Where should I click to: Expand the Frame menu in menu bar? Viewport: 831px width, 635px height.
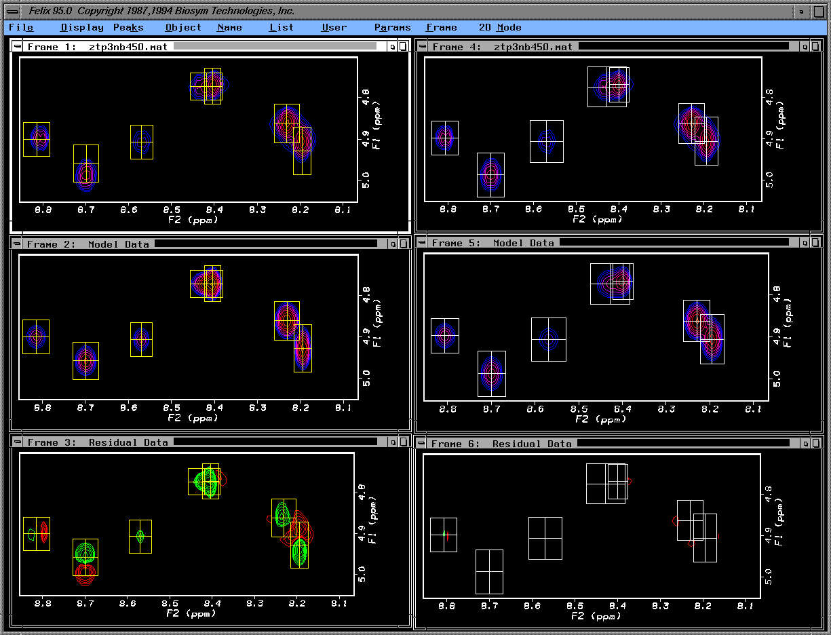point(441,28)
